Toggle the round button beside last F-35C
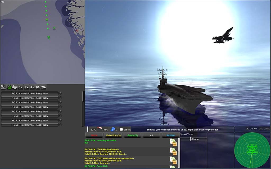271x169 pixels. [x=61, y=125]
